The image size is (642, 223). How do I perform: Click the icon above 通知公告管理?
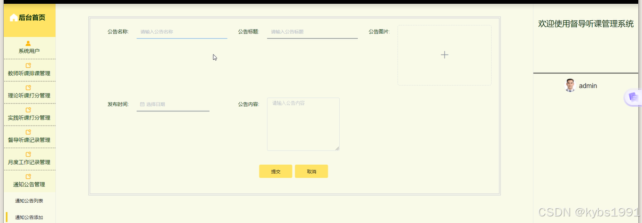29,176
